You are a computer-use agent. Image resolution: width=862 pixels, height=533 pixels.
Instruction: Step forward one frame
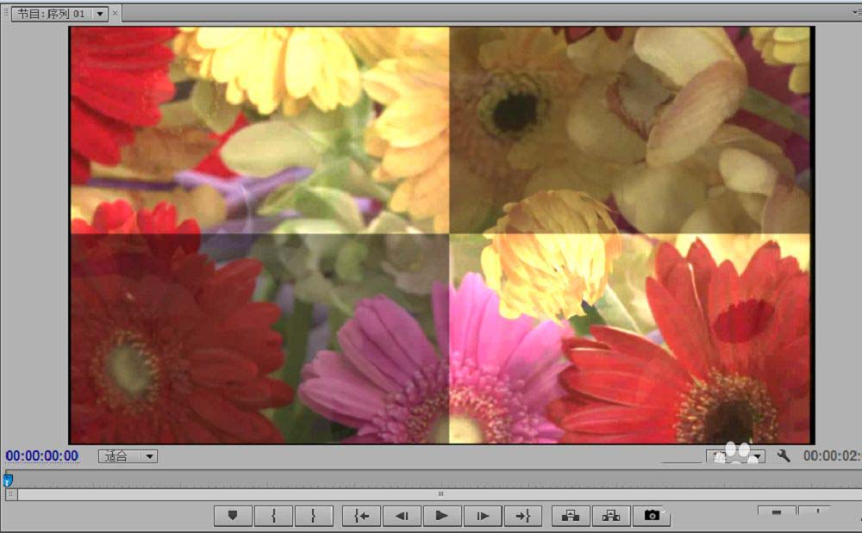pyautogui.click(x=483, y=515)
